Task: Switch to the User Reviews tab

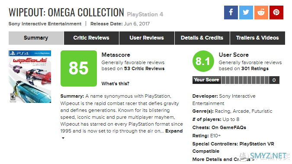Action: pyautogui.click(x=147, y=38)
